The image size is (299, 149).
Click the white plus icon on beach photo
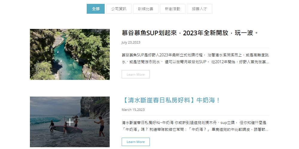pos(70,122)
